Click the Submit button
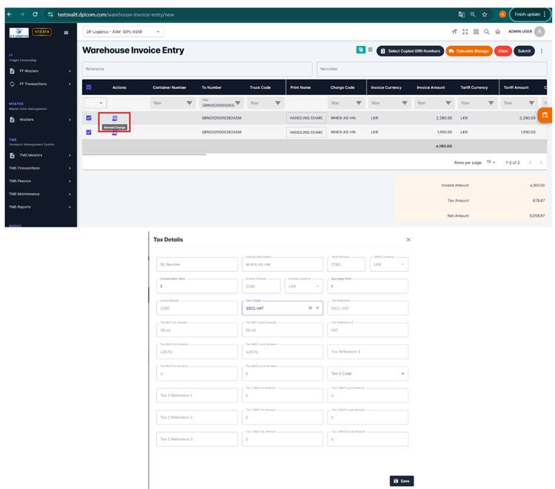The height and width of the screenshot is (489, 555). [x=524, y=51]
